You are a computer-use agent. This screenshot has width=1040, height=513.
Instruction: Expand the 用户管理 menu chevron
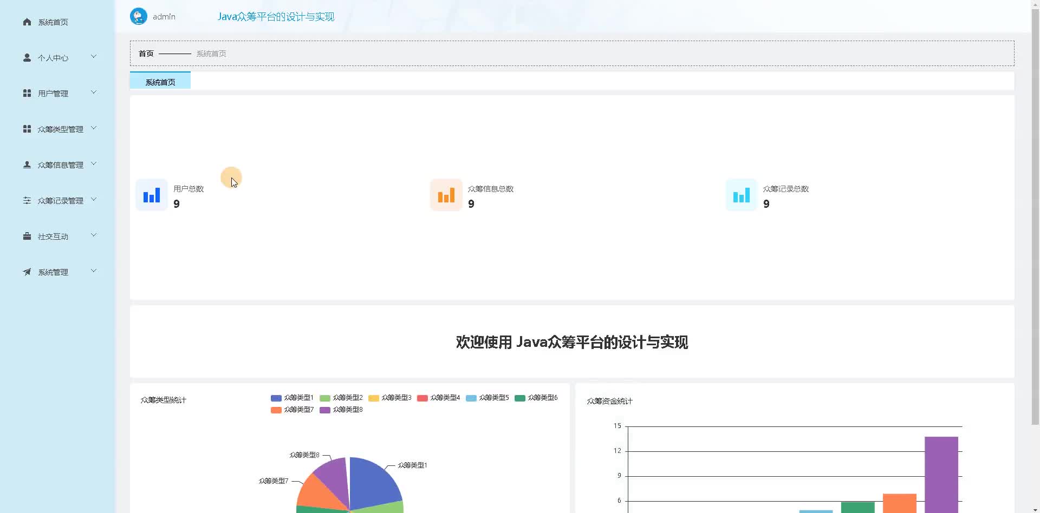[94, 92]
